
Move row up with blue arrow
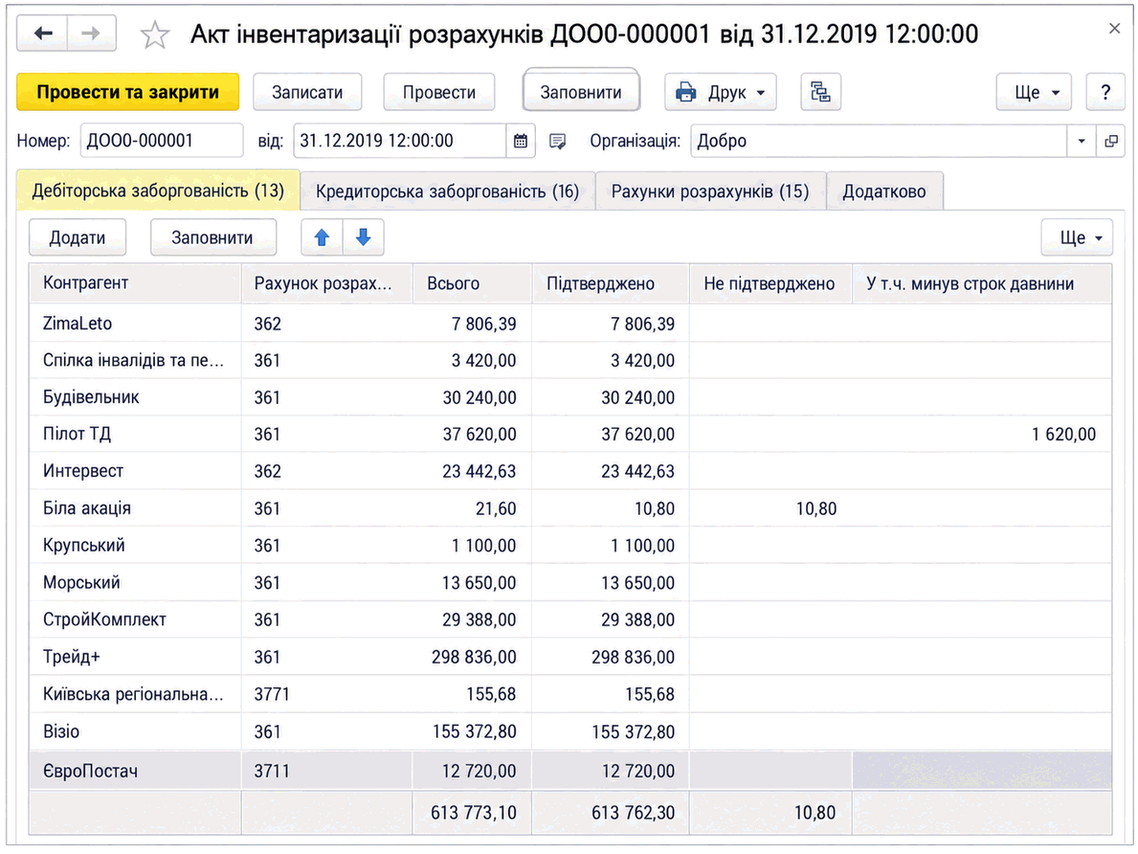coord(323,237)
